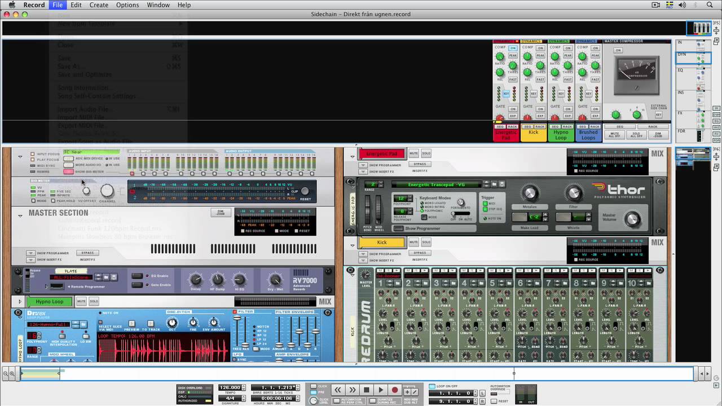
Task: Collapse the Master Section device
Action: 20,215
